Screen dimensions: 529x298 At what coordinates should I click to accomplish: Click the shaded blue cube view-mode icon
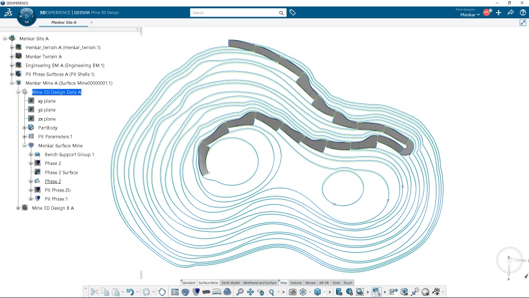tap(317, 292)
